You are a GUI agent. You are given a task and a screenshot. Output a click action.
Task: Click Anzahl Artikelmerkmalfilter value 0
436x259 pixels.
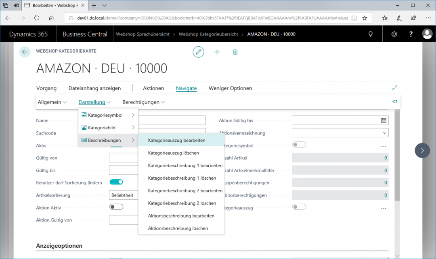[x=386, y=170]
